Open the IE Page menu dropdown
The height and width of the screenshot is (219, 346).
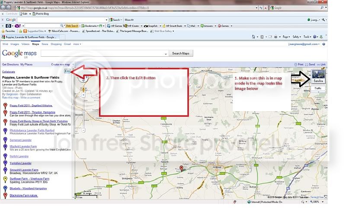pos(286,37)
